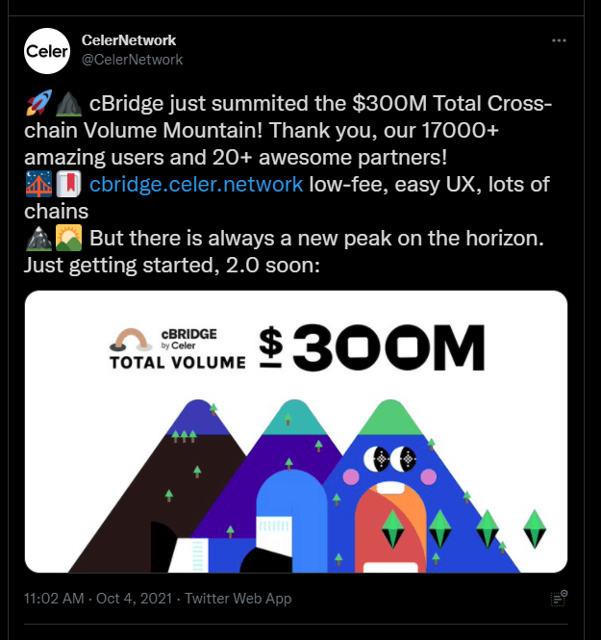Click the sunrise mountain emoji
601x640 pixels.
pos(67,237)
